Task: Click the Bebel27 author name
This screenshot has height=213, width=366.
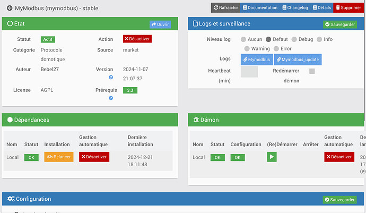Action: (x=49, y=70)
